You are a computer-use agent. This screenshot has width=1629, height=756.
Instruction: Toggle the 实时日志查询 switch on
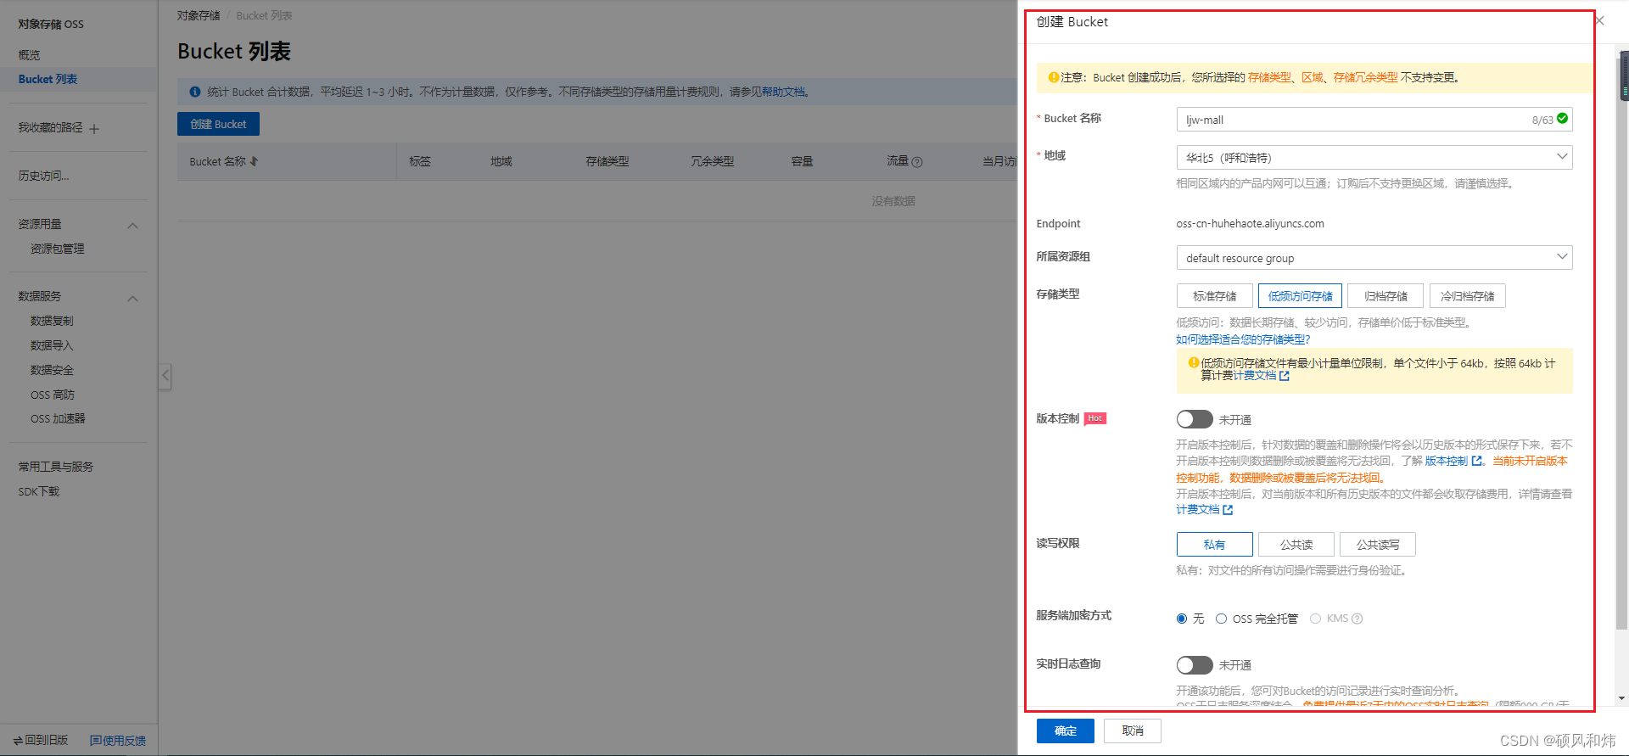pyautogui.click(x=1195, y=664)
